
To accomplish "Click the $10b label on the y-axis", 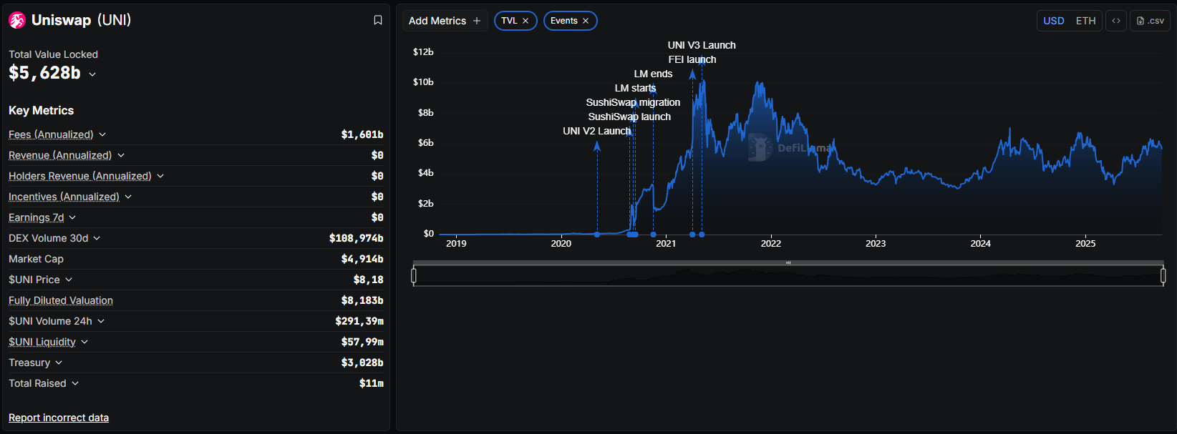I will click(423, 82).
